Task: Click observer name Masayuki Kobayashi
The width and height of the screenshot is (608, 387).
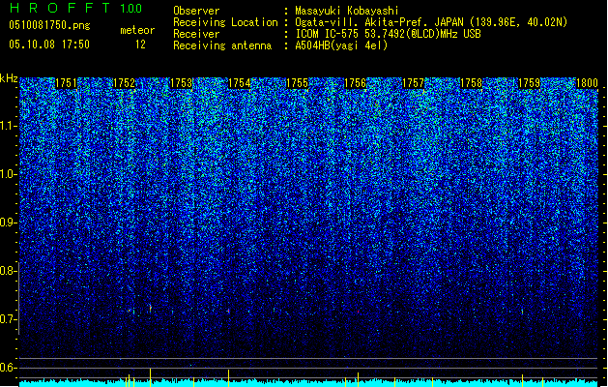Action: coord(347,11)
